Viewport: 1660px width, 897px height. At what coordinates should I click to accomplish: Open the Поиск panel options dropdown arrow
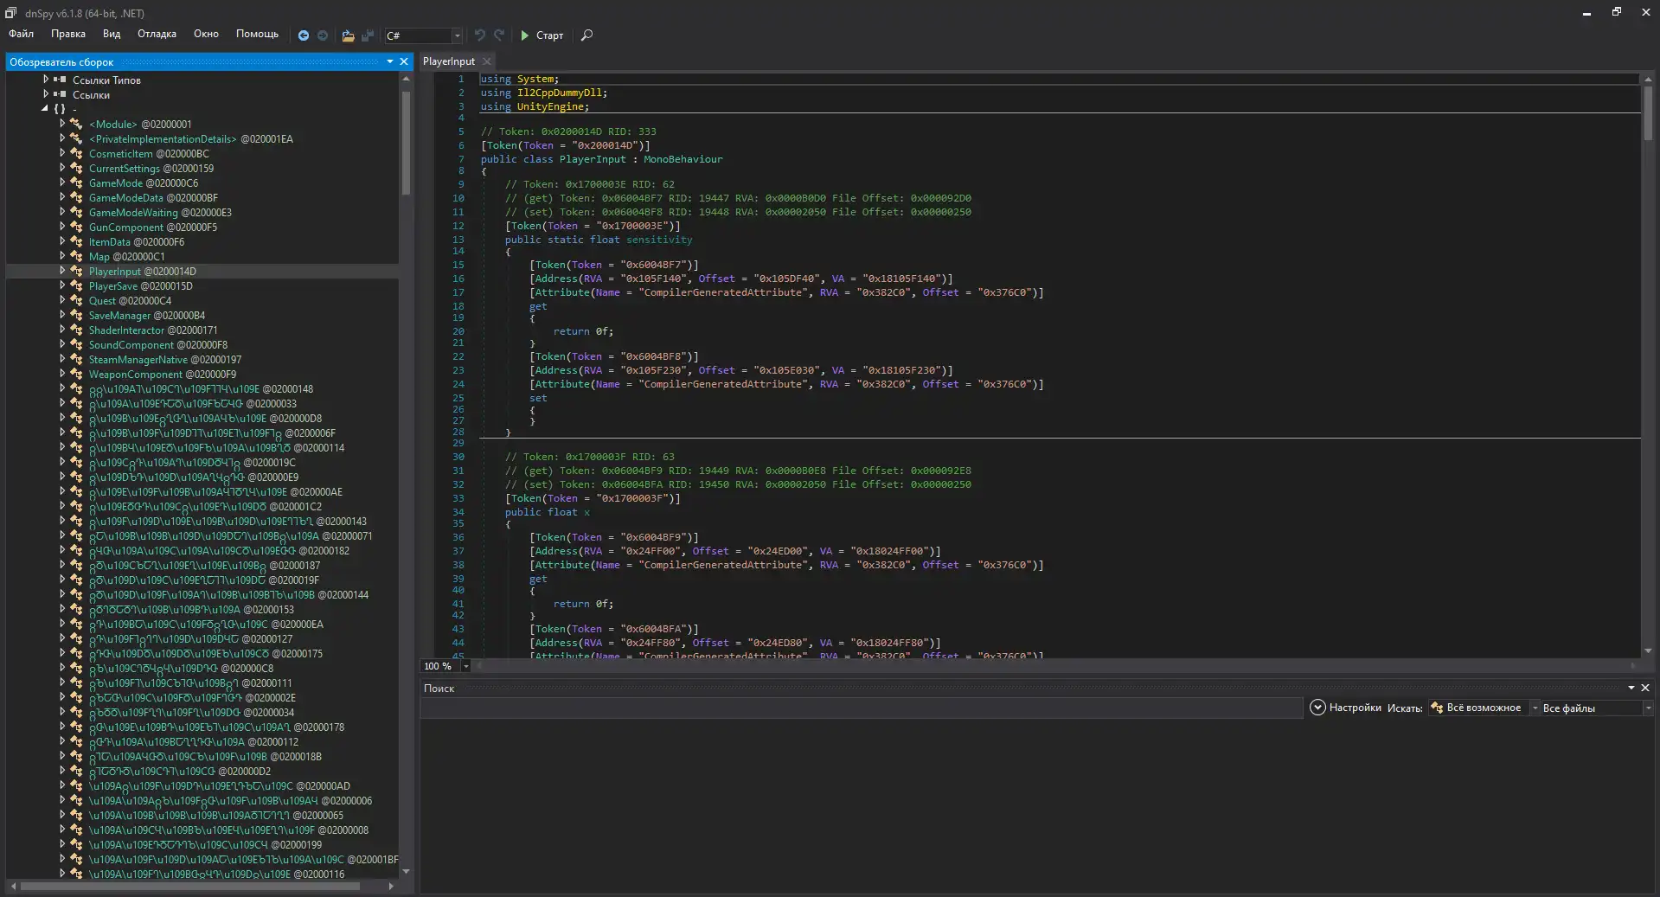click(x=1631, y=688)
